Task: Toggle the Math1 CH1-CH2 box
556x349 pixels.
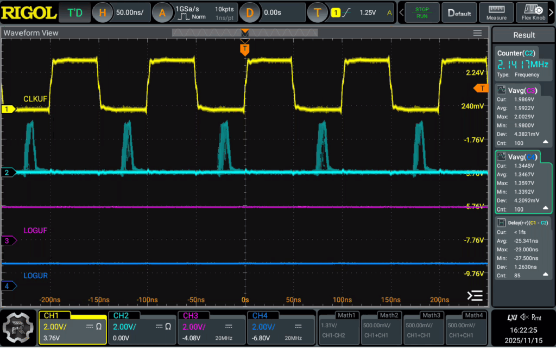Action: [x=339, y=328]
